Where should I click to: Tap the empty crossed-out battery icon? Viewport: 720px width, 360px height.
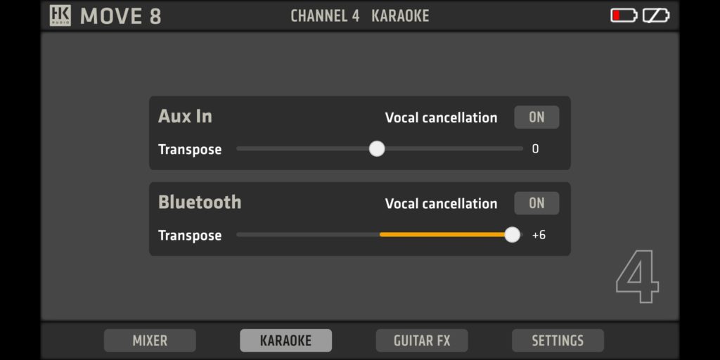pyautogui.click(x=656, y=15)
